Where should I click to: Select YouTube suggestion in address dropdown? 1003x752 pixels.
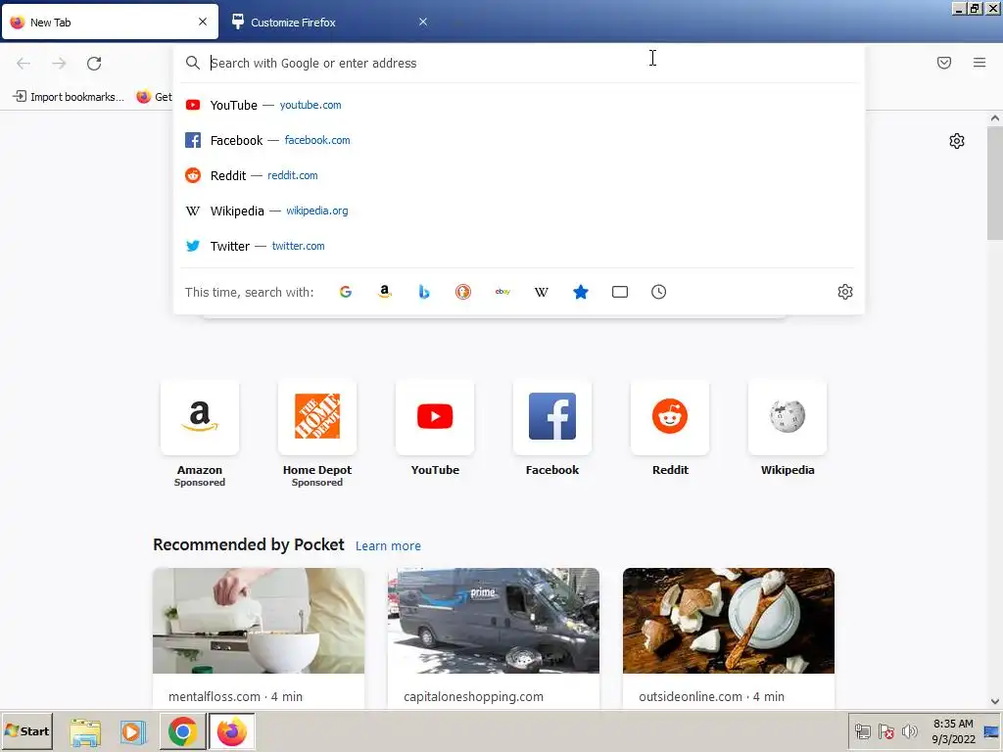click(x=519, y=105)
